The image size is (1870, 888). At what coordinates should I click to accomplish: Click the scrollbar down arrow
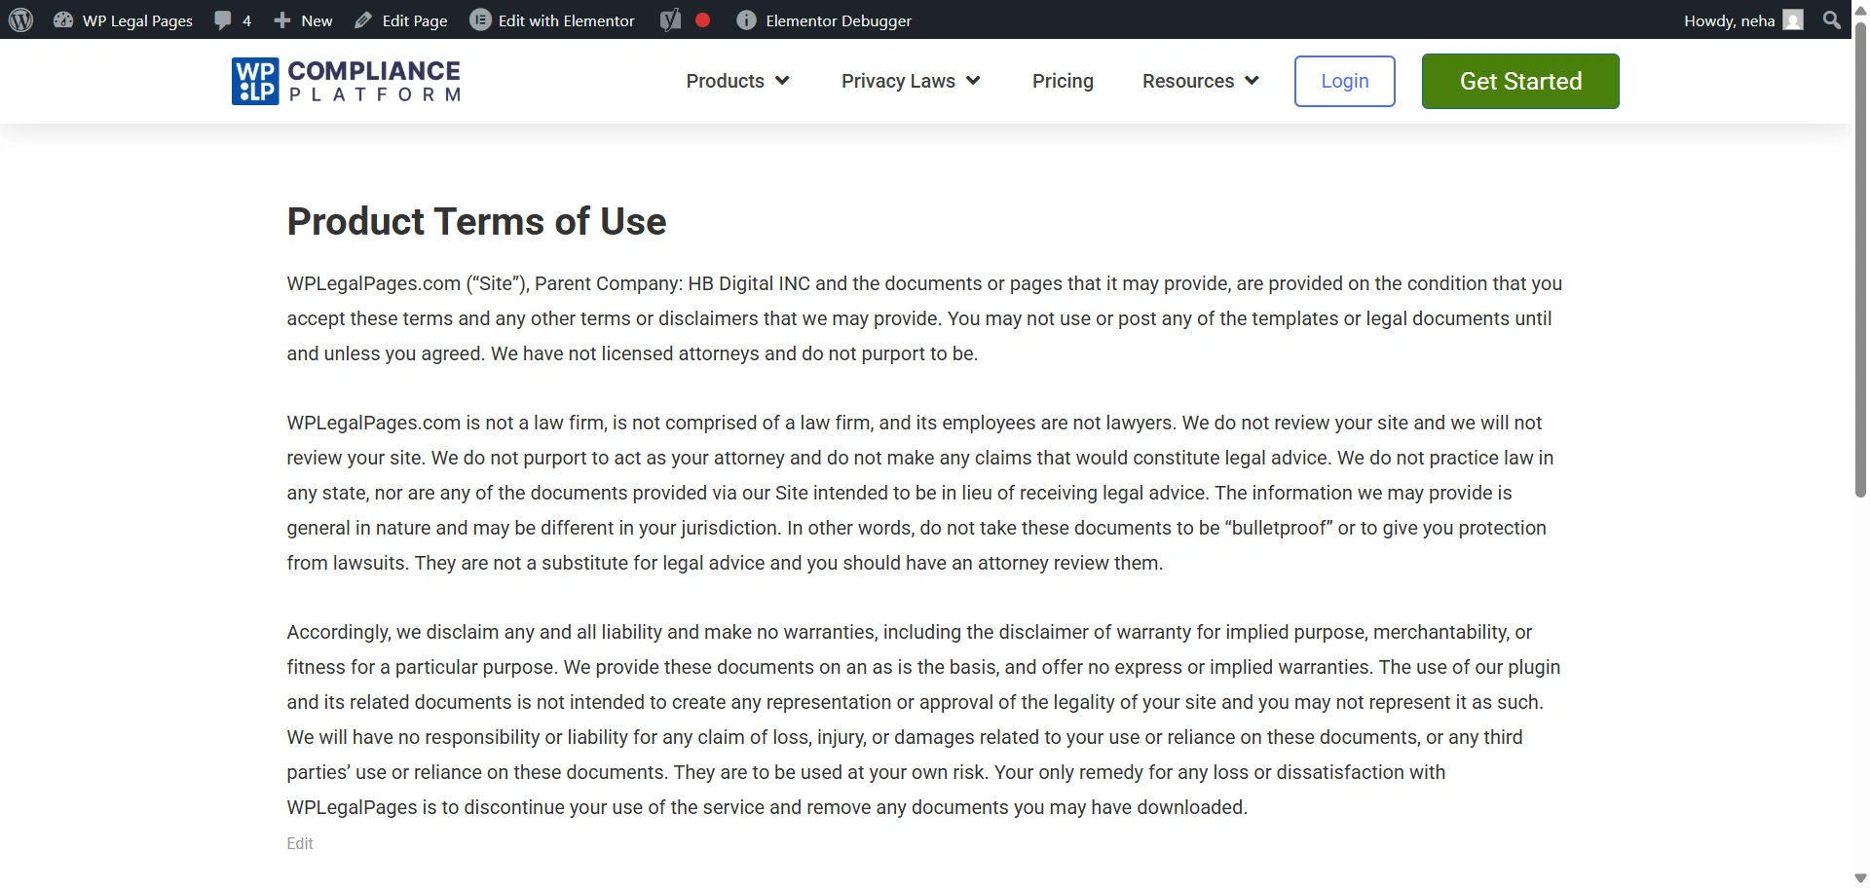click(1860, 878)
